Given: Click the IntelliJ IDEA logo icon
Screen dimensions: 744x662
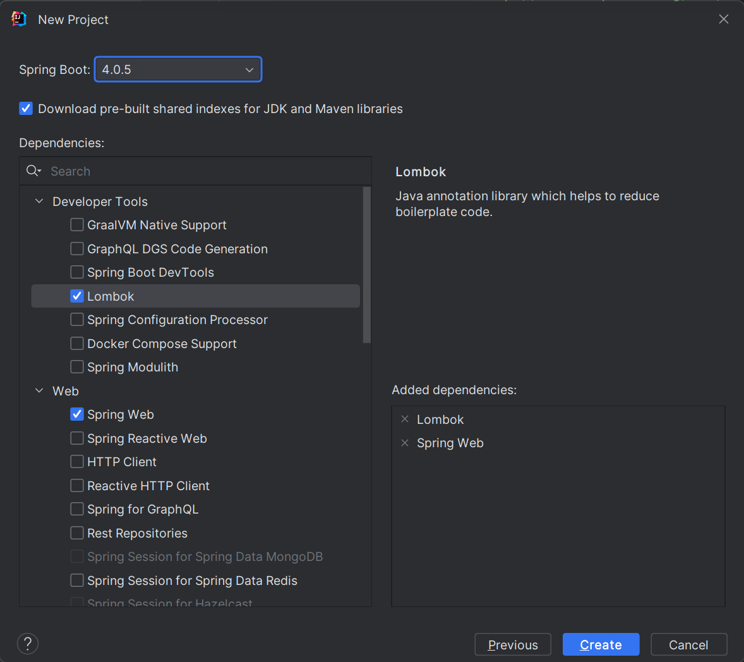Looking at the screenshot, I should click(19, 20).
